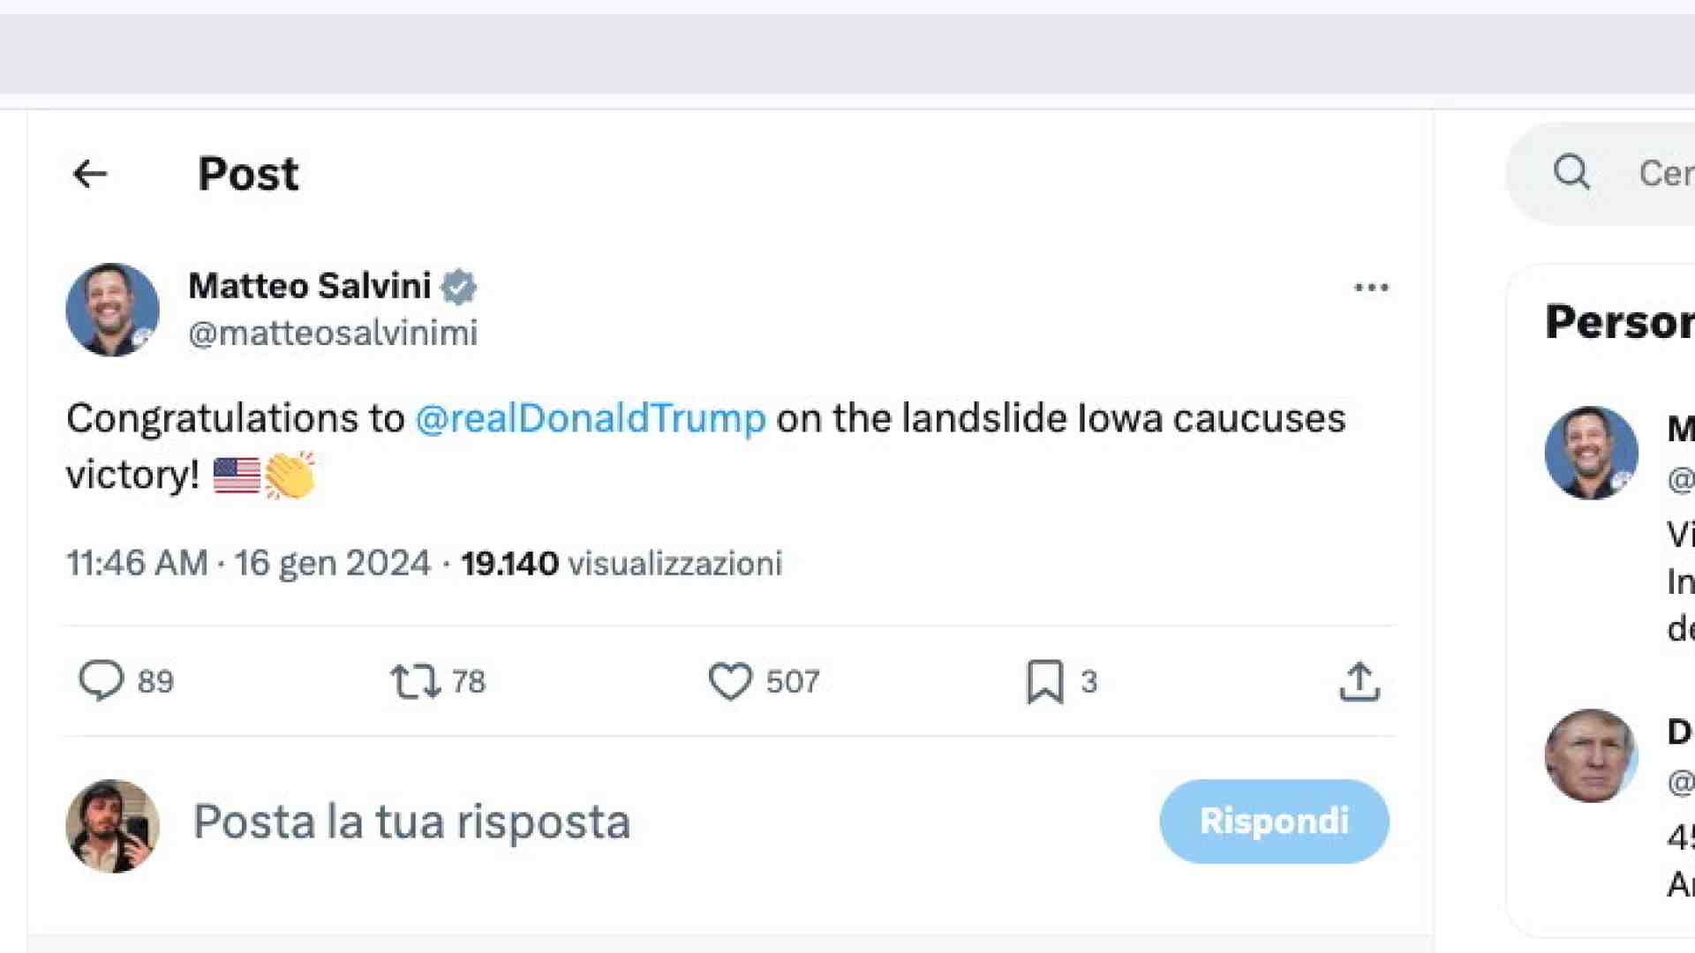Share the post with the share icon
Screen dimensions: 1695x953
pos(1360,680)
